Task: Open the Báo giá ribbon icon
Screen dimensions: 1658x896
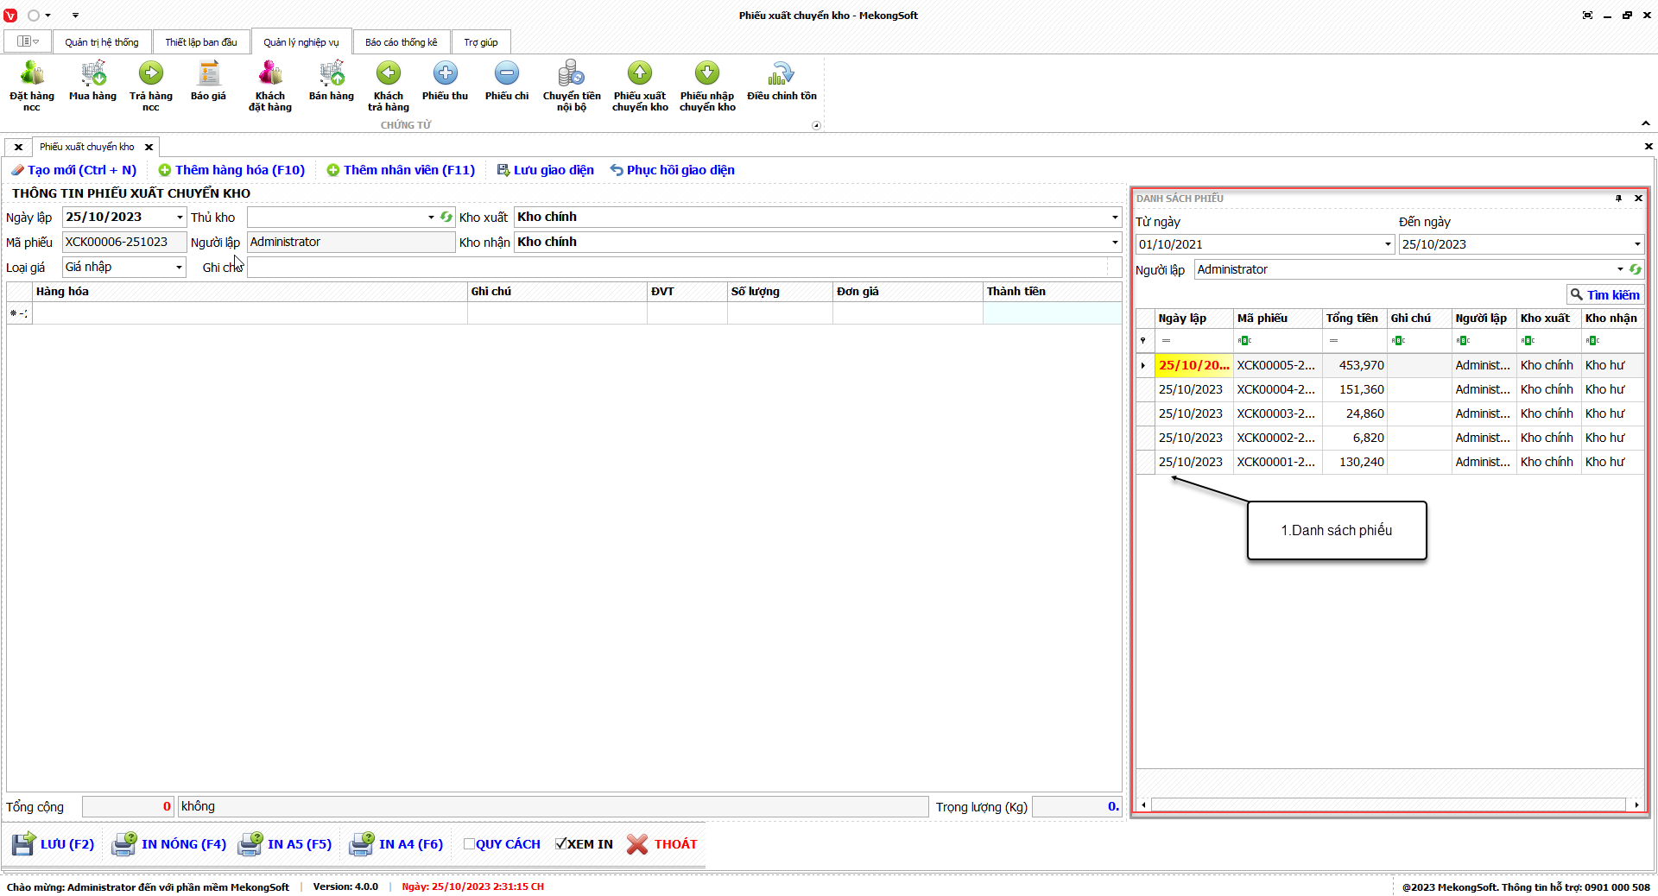Action: pos(208,74)
